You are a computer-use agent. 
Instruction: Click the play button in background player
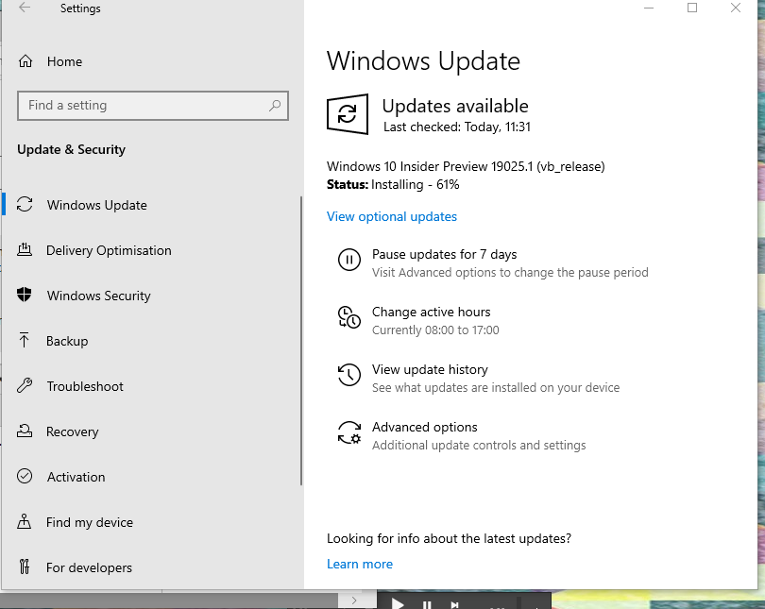[398, 604]
